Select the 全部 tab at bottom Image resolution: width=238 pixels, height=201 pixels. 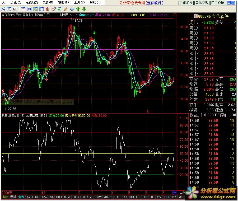[x=21, y=197]
